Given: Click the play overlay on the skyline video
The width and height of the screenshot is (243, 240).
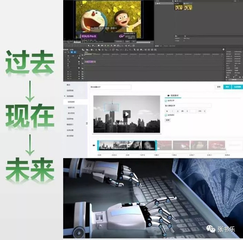Looking at the screenshot, I should (x=127, y=114).
